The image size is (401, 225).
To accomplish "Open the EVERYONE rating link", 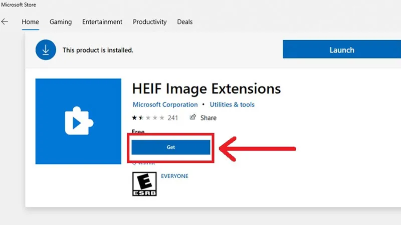I will pyautogui.click(x=174, y=176).
